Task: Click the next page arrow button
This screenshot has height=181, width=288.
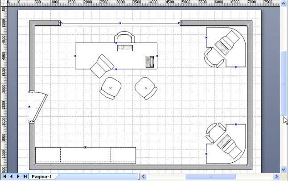Action: click(18, 177)
